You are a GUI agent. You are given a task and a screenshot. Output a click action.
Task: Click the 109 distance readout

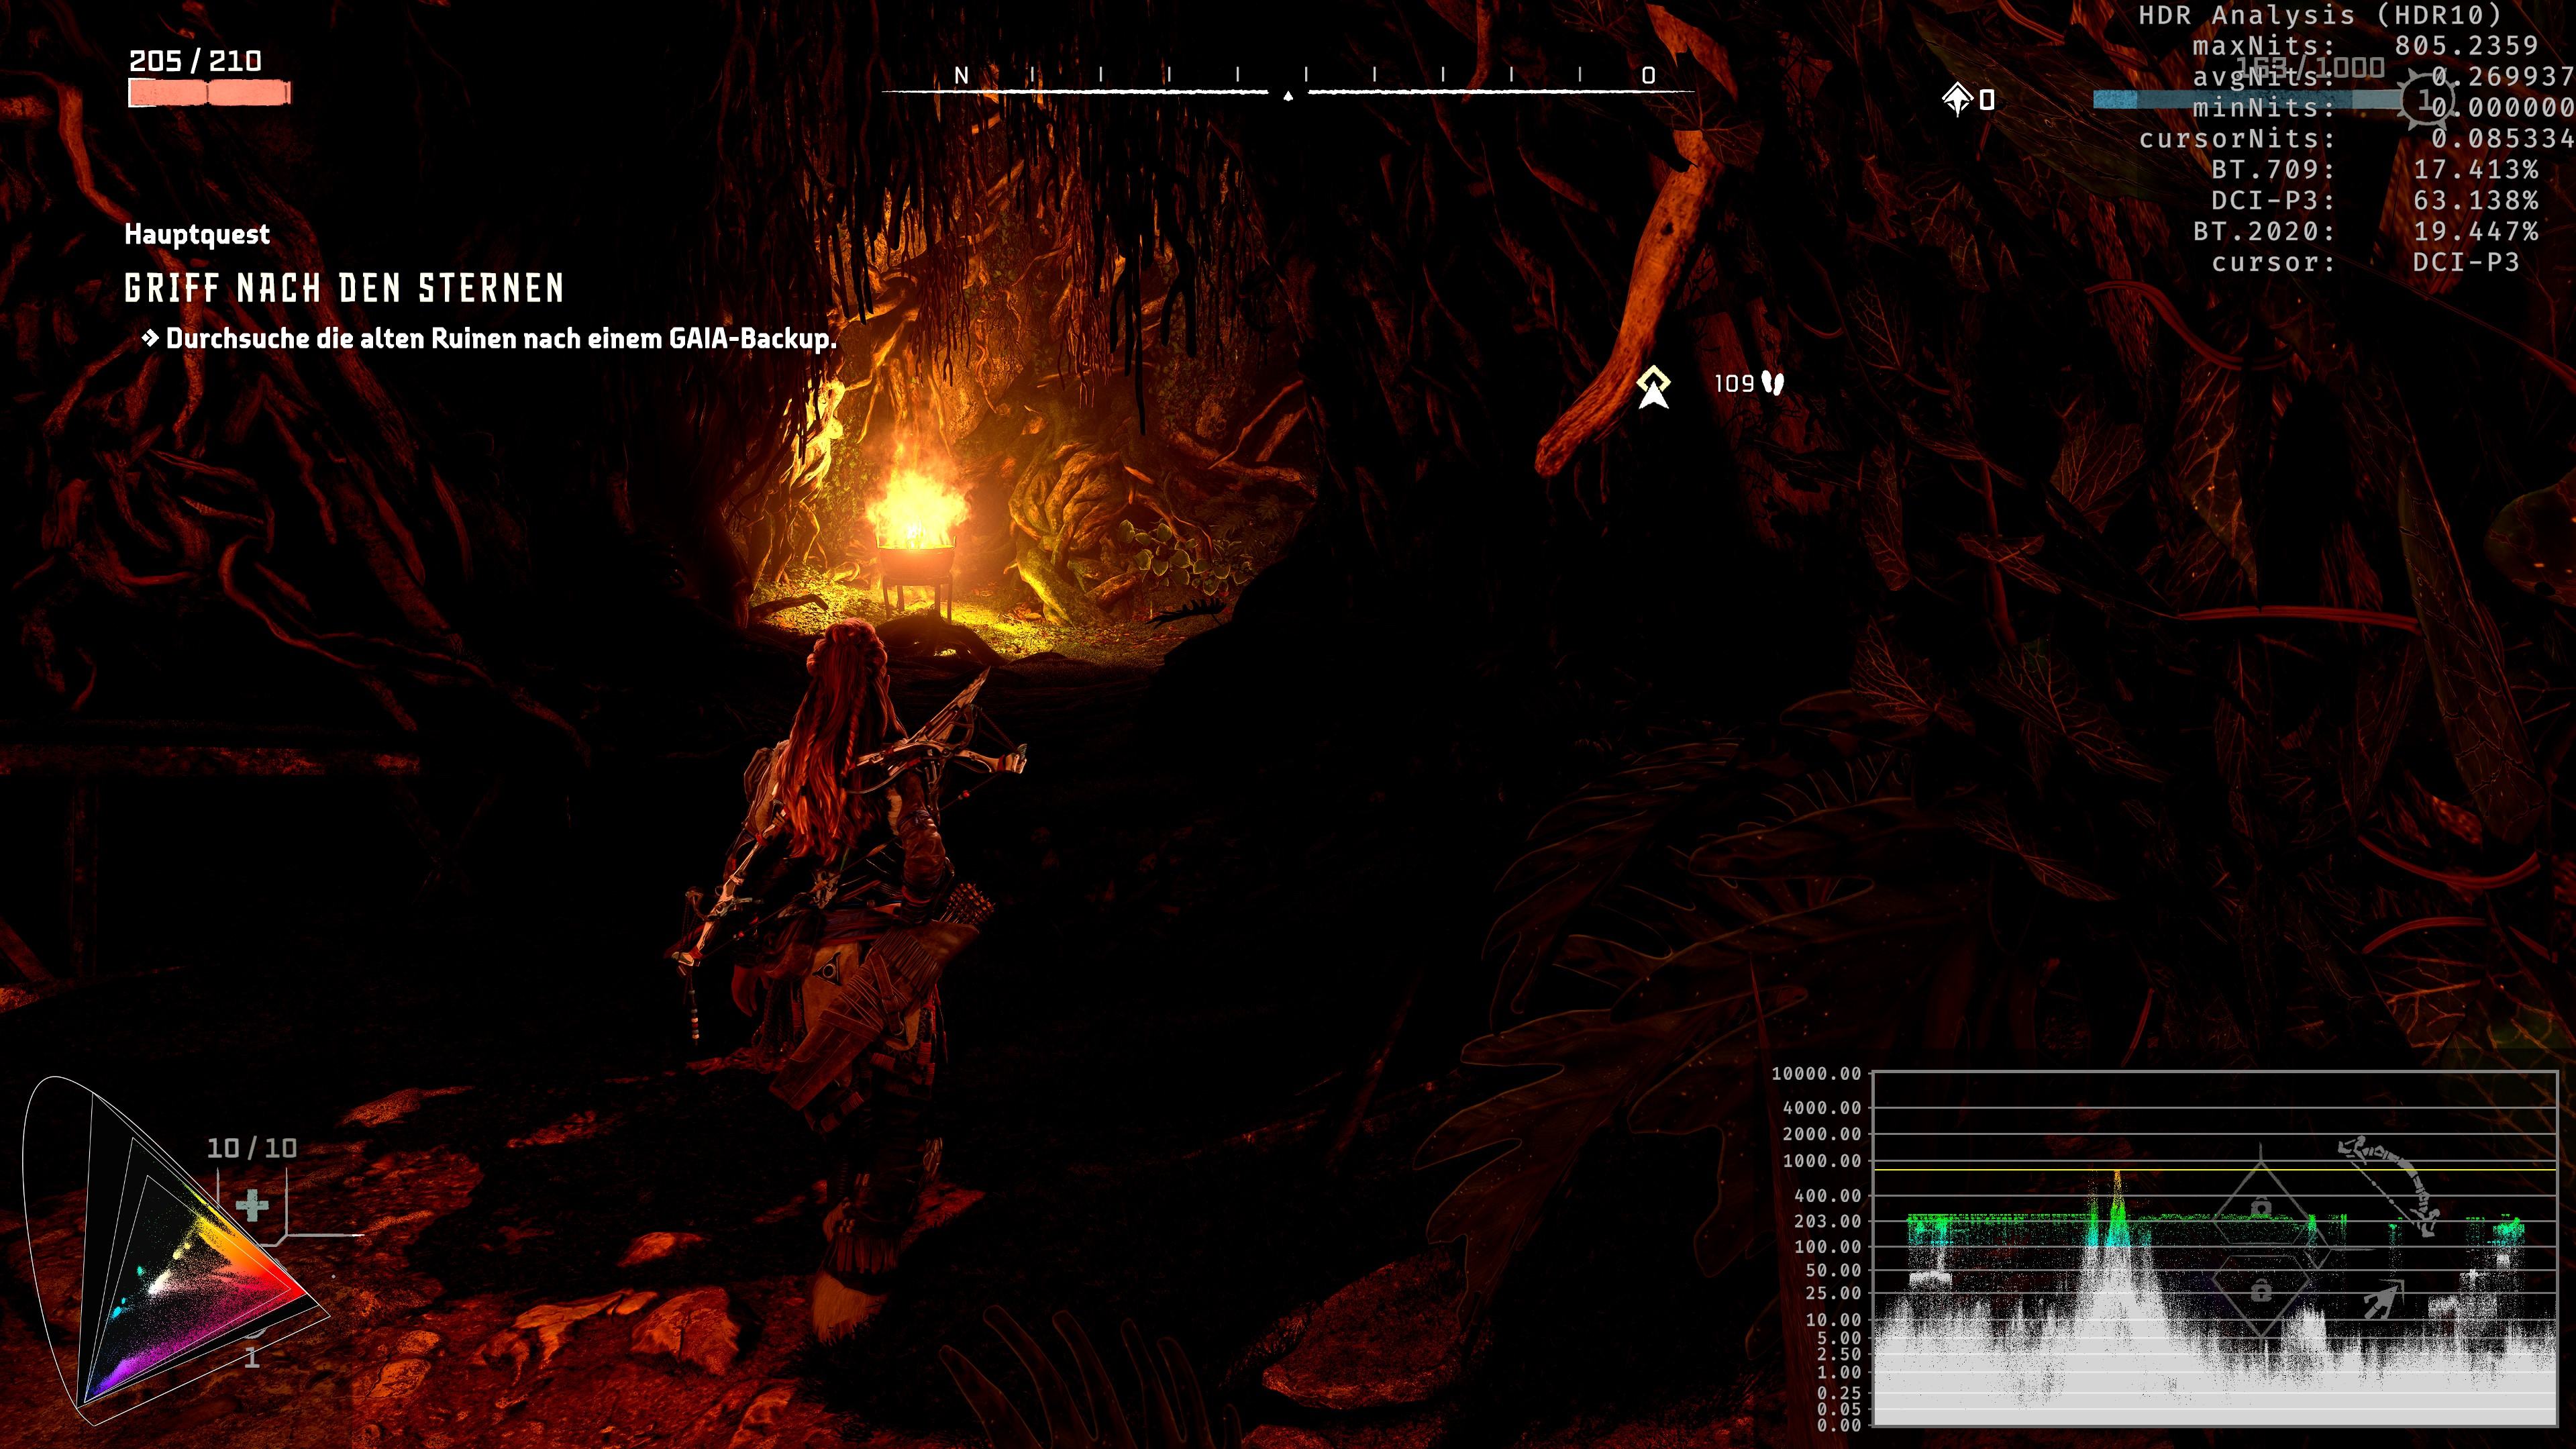[x=1734, y=383]
